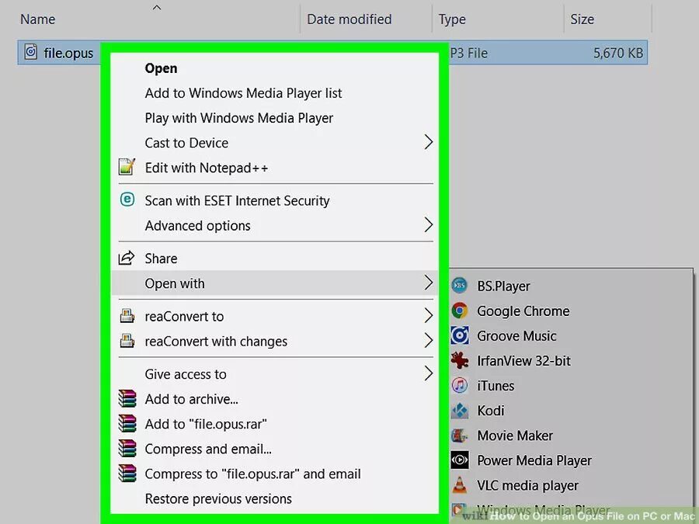Expand the Give access to arrow
The width and height of the screenshot is (699, 524).
coord(429,373)
